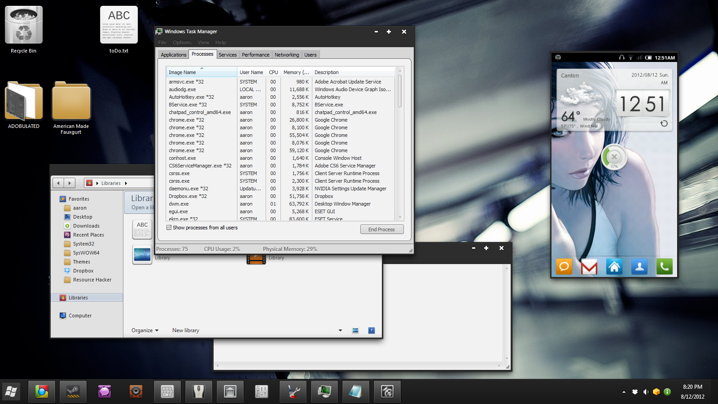This screenshot has width=718, height=404.
Task: Tap the Gmail icon on phone dock
Action: point(589,267)
